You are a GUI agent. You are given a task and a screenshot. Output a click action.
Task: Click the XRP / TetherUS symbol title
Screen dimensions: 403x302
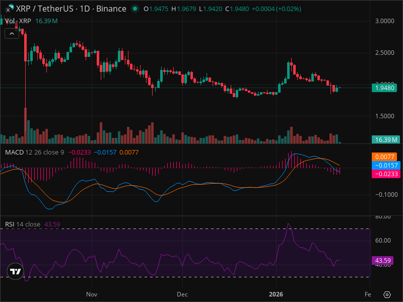71,9
